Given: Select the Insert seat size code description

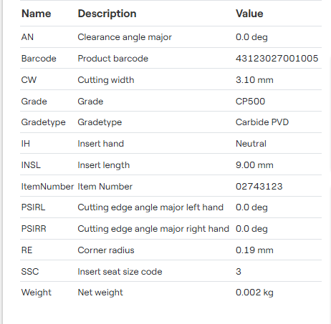Looking at the screenshot, I should [120, 272].
